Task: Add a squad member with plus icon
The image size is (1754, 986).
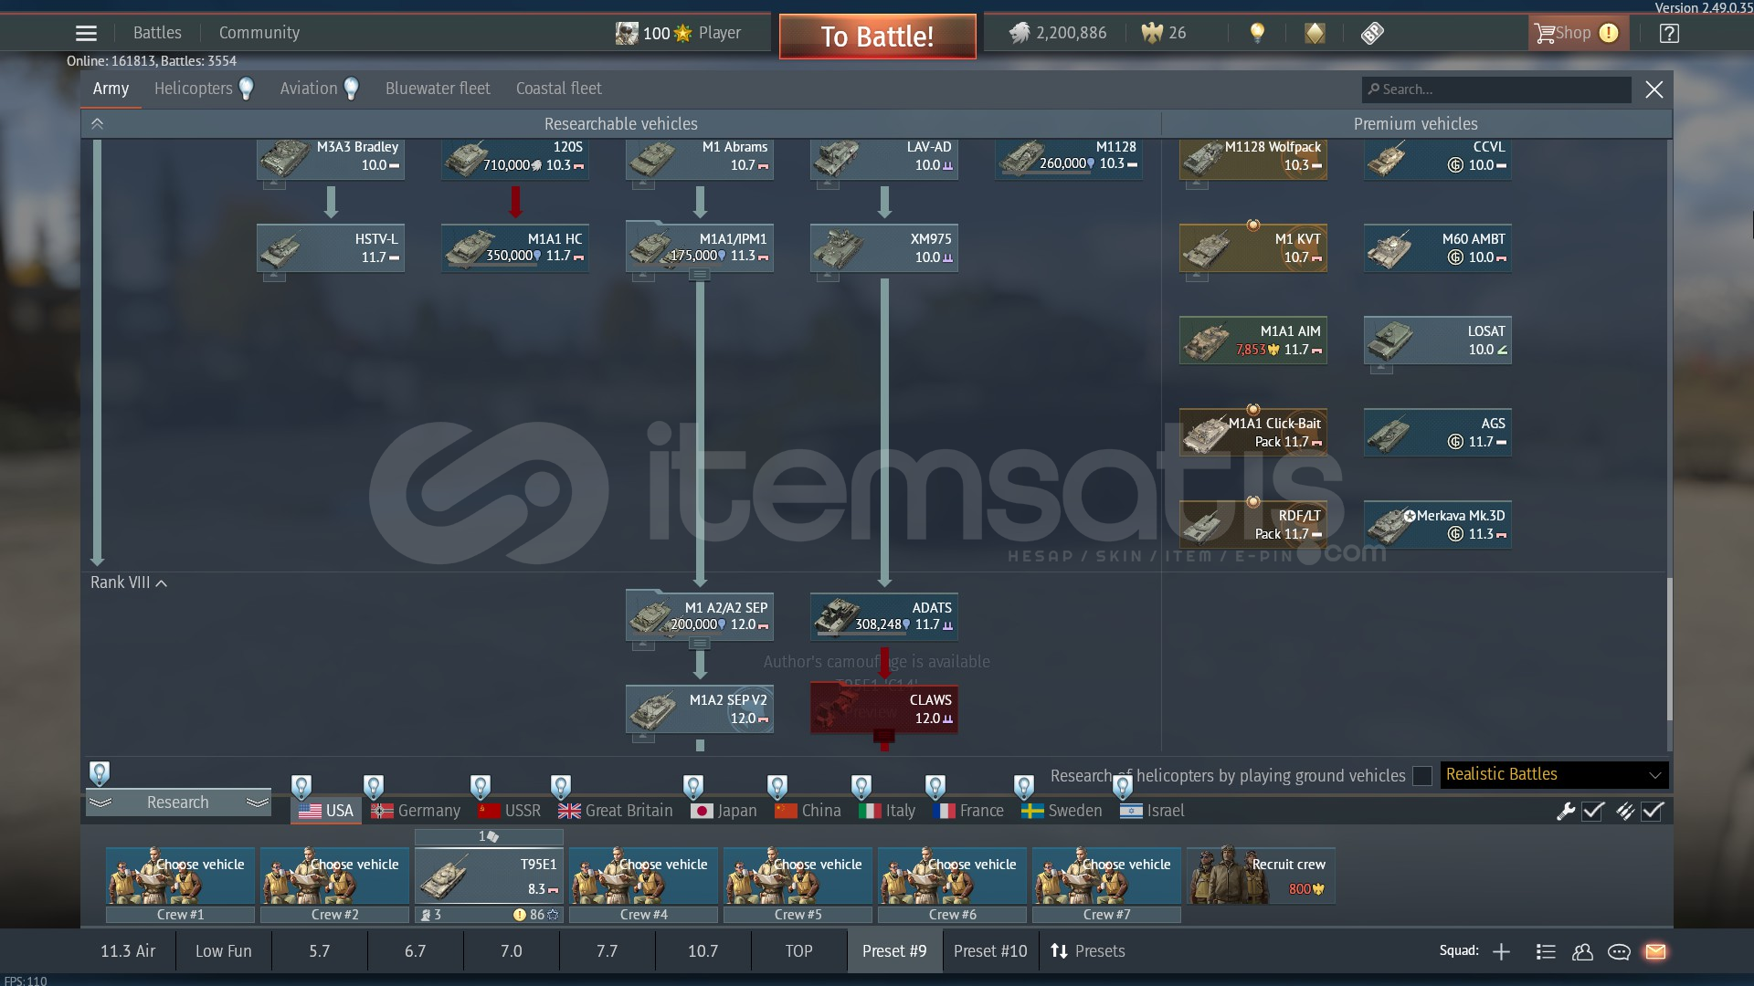Action: 1501,951
